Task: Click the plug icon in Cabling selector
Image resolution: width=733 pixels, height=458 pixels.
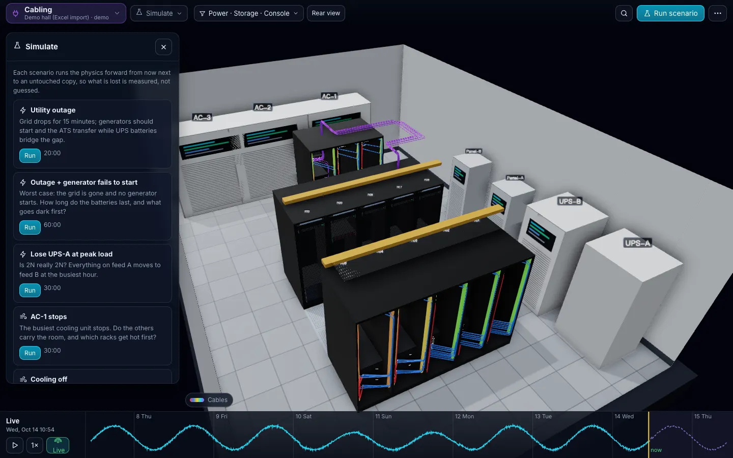Action: click(x=16, y=13)
